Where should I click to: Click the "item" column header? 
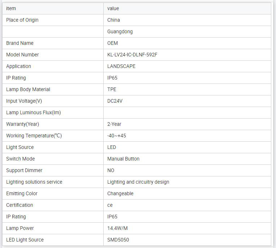pyautogui.click(x=11, y=8)
